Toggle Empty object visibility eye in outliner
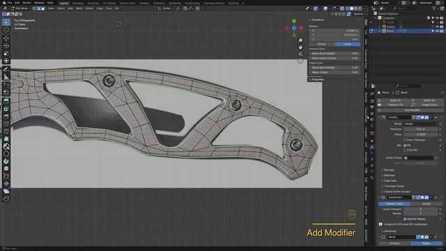The height and width of the screenshot is (251, 446). tap(437, 26)
